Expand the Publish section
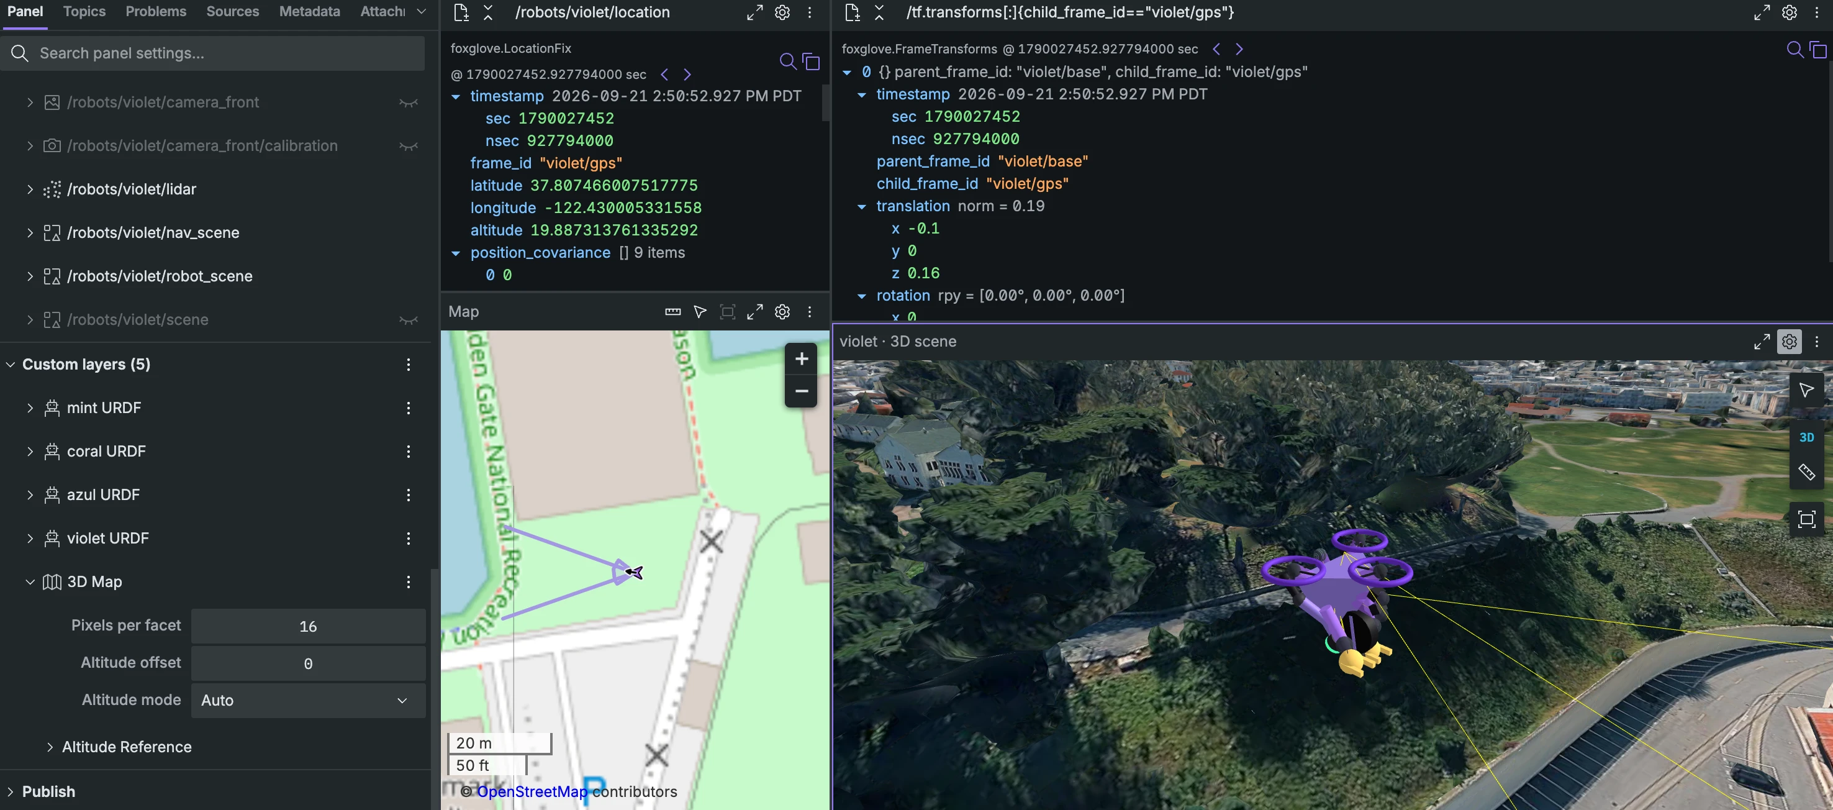 pos(10,791)
